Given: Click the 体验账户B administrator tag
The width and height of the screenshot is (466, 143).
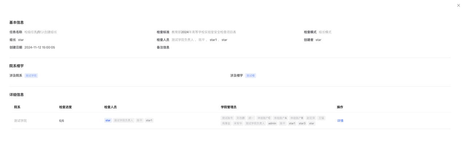Looking at the screenshot, I should [297, 118].
